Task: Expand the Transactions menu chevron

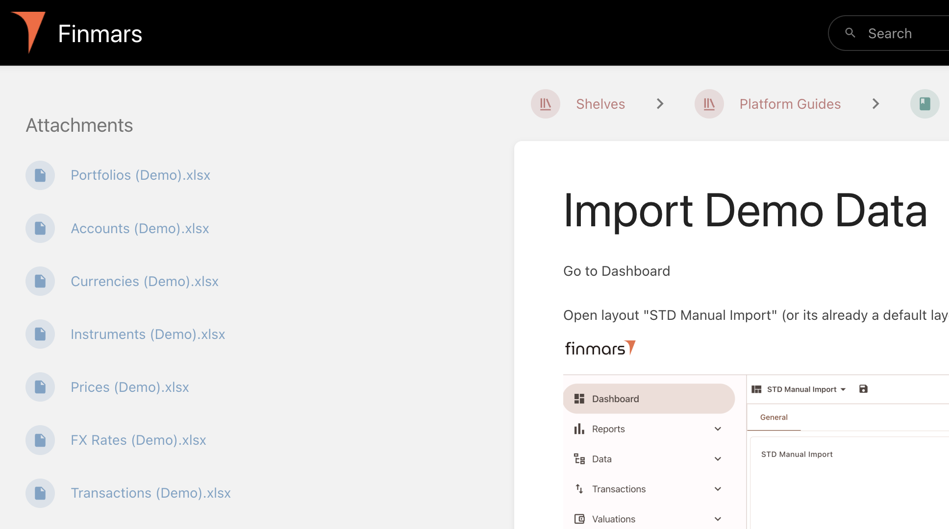Action: point(718,489)
